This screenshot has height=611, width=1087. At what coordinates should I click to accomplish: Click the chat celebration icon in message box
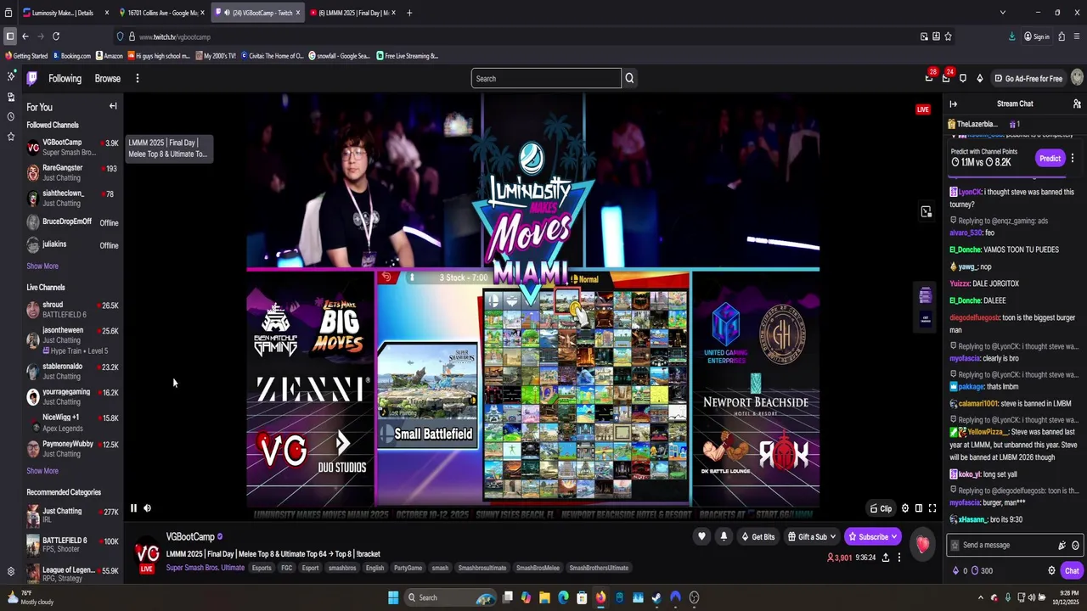pos(1062,546)
